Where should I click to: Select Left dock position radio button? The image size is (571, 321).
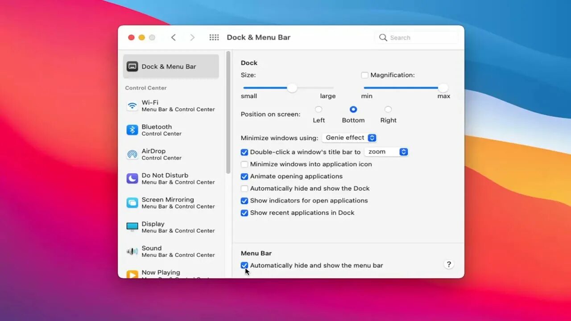[x=319, y=109]
